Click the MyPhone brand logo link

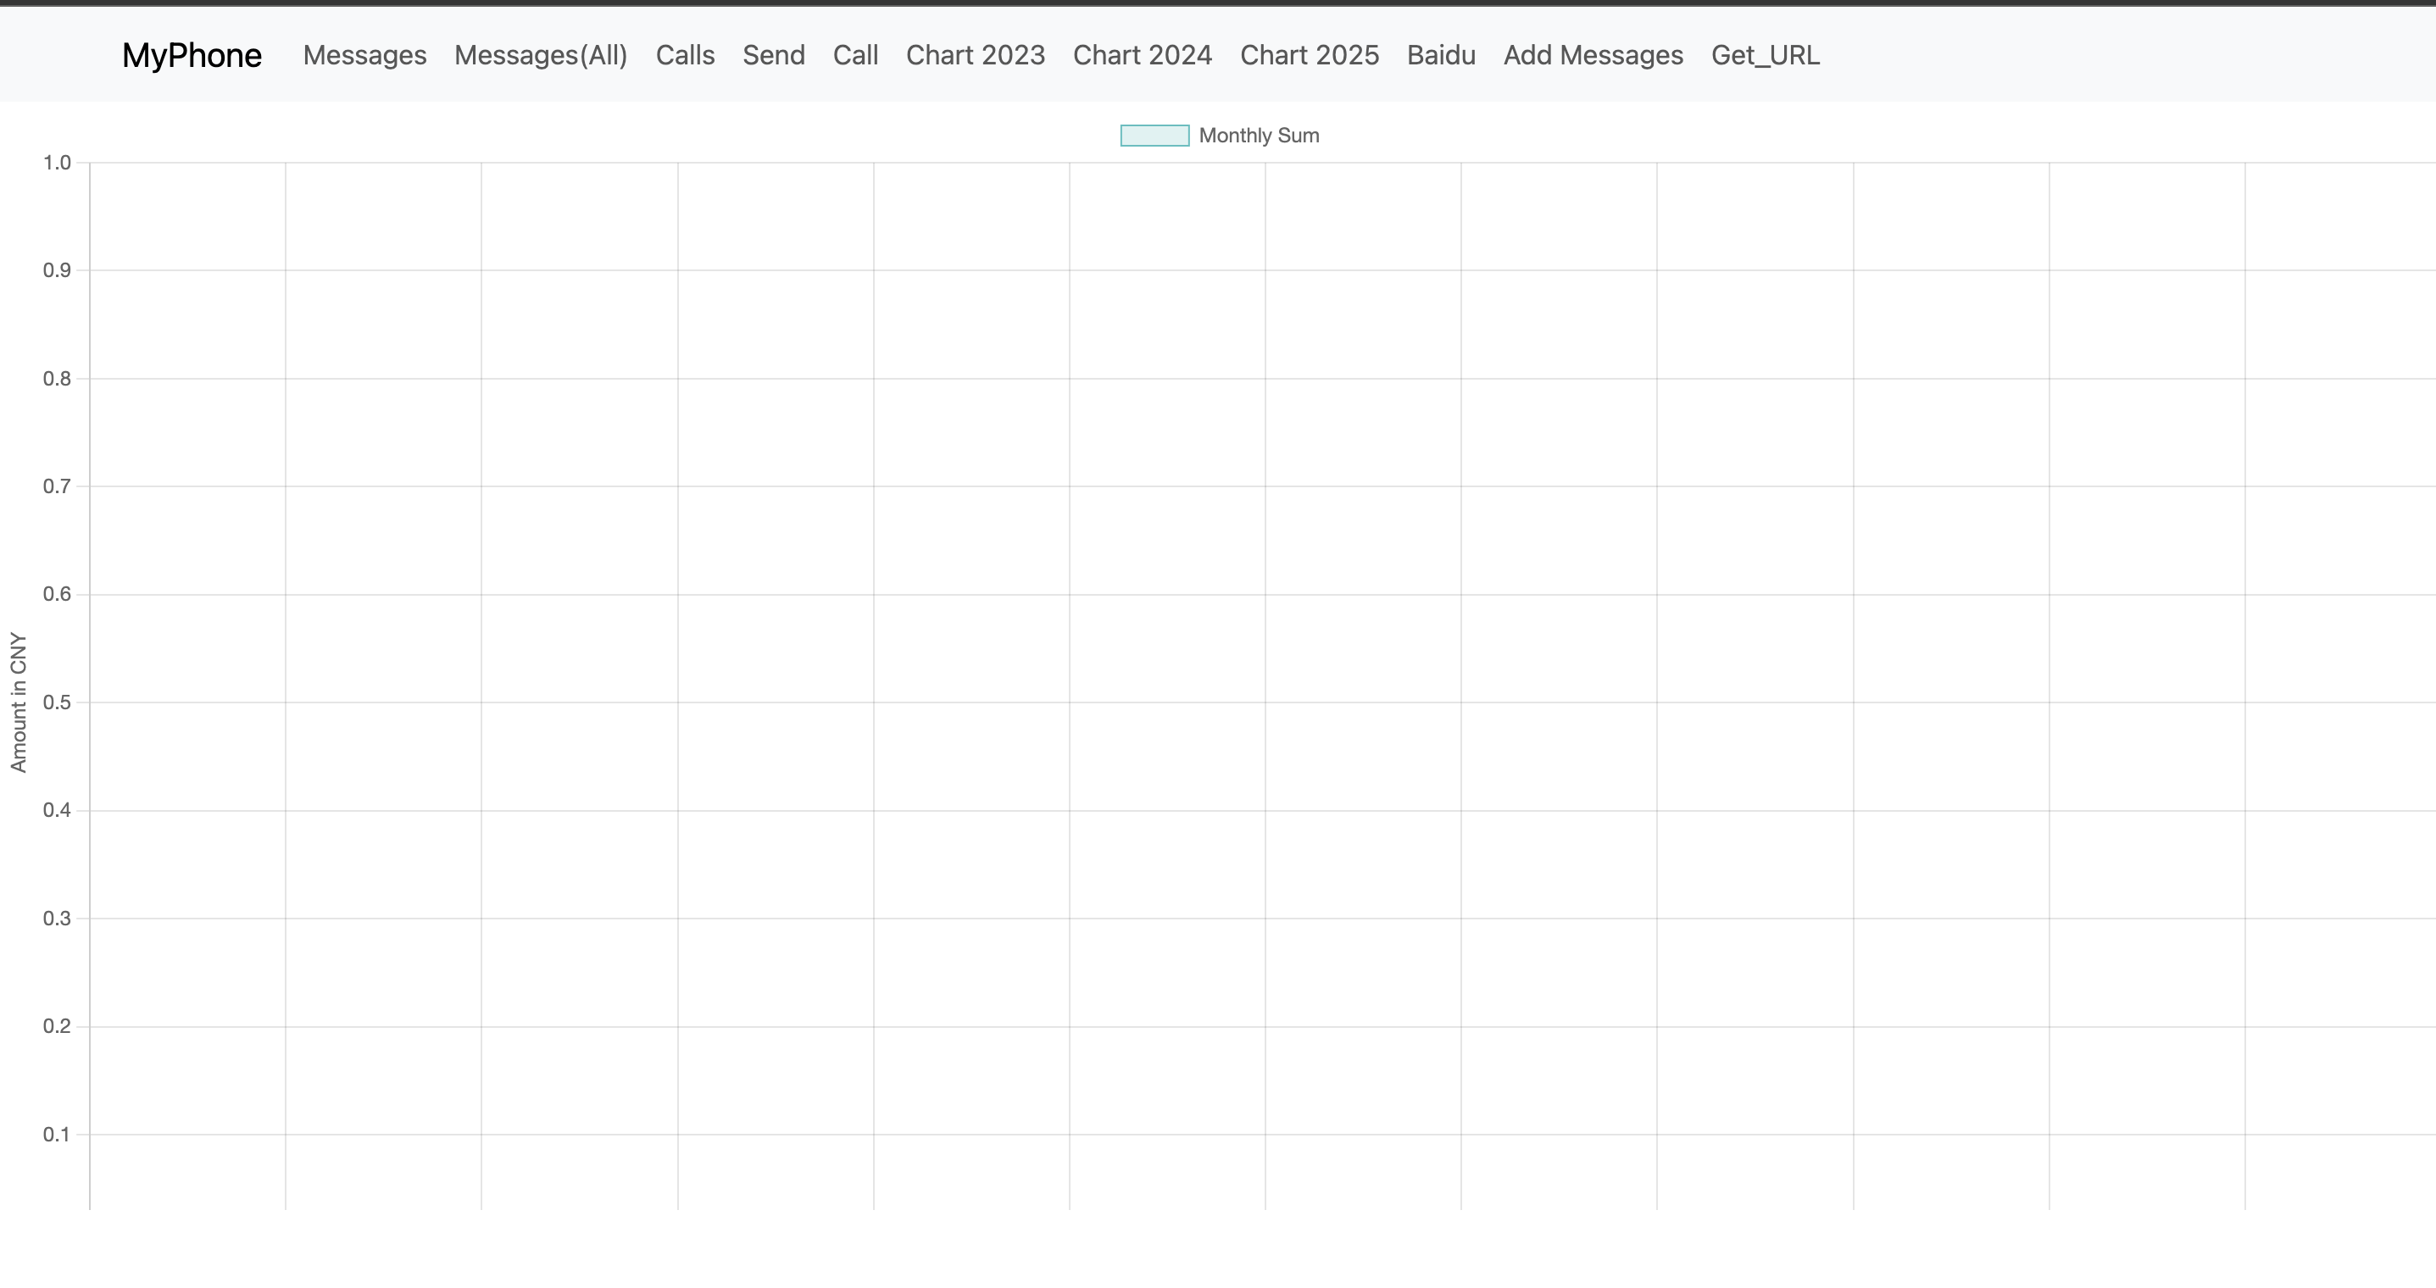pyautogui.click(x=191, y=55)
